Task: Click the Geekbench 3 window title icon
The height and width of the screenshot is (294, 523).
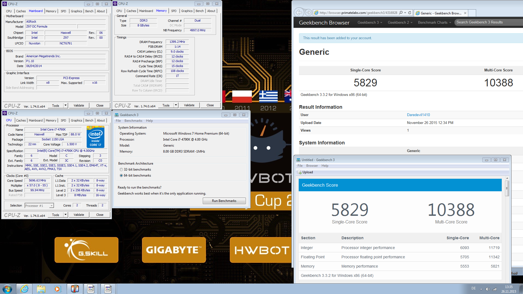Action: tap(117, 115)
